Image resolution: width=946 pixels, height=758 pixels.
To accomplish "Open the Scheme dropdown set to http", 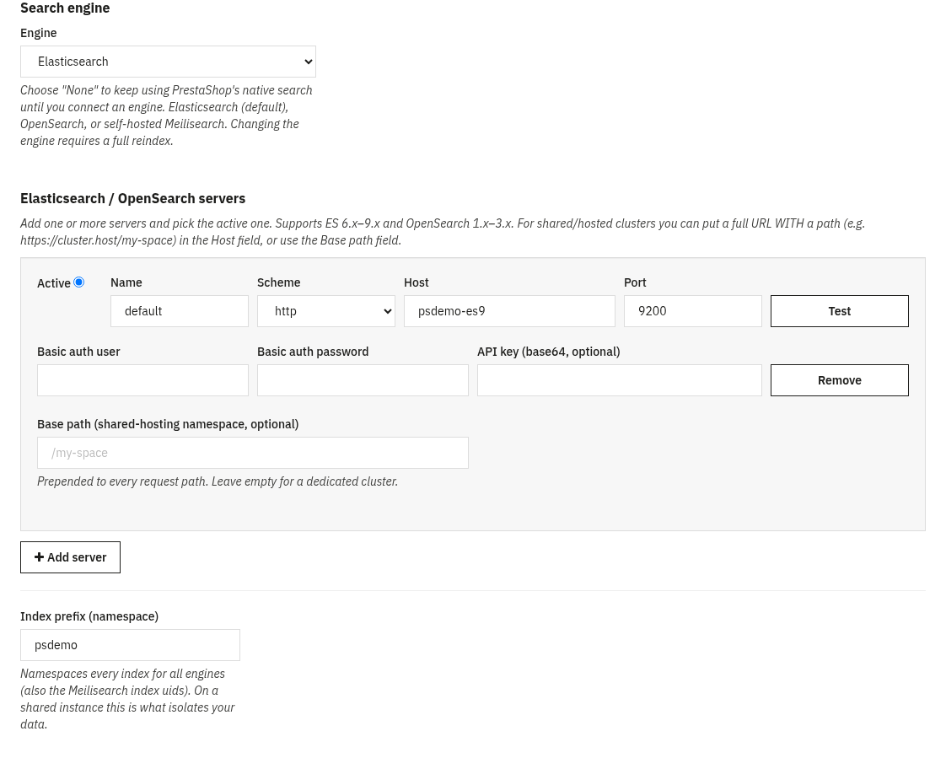I will [x=325, y=311].
